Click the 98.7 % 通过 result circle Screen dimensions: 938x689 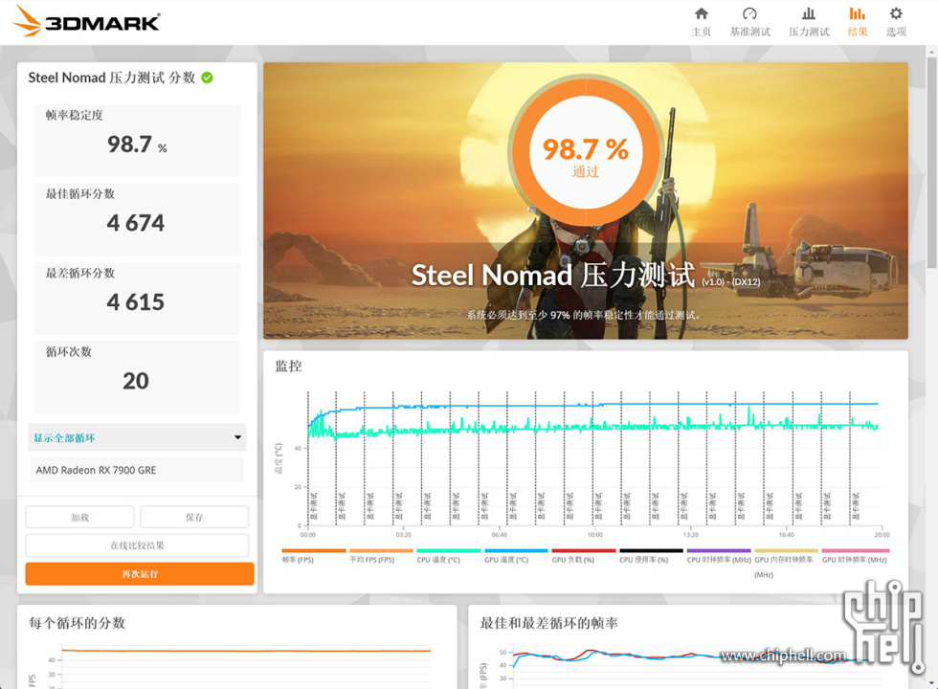pyautogui.click(x=586, y=151)
